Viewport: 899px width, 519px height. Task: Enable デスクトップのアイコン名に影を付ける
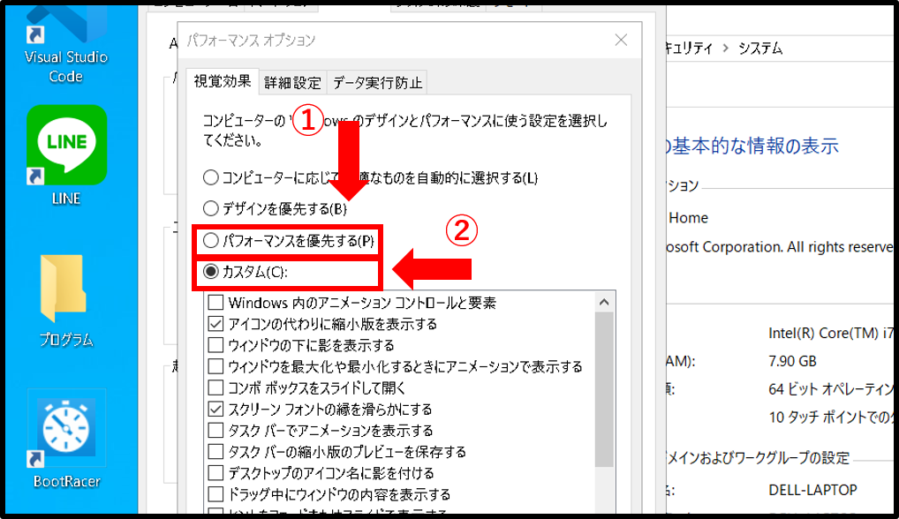(215, 472)
